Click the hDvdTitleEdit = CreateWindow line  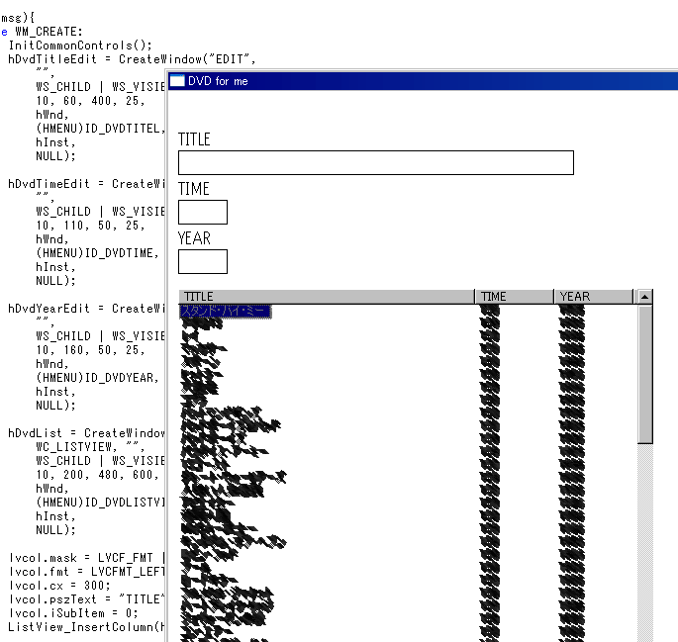132,59
